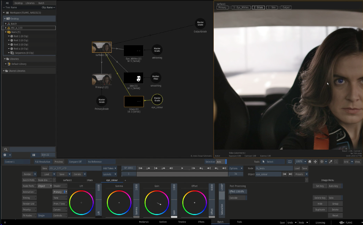The width and height of the screenshot is (363, 225).
Task: Toggle the Solo button
Action: pos(335,198)
